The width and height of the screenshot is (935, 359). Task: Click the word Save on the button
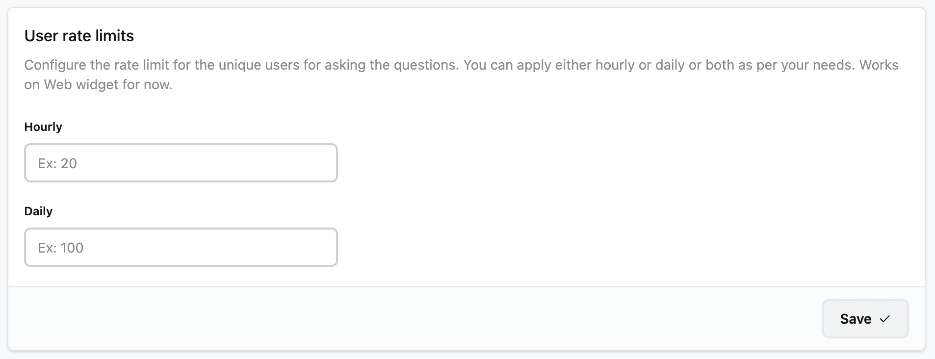856,319
